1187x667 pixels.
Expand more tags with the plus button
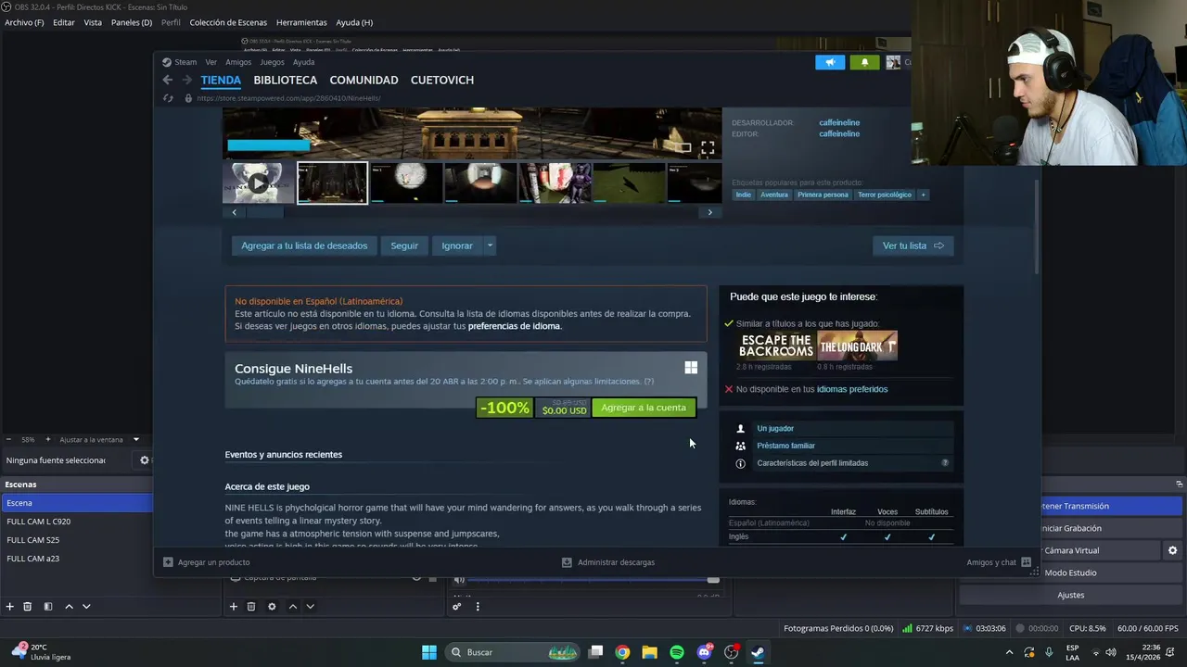click(x=923, y=195)
